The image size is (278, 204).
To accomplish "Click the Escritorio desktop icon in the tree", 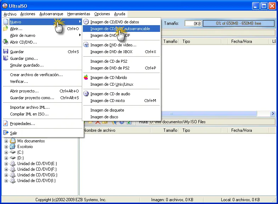I will 13,147.
